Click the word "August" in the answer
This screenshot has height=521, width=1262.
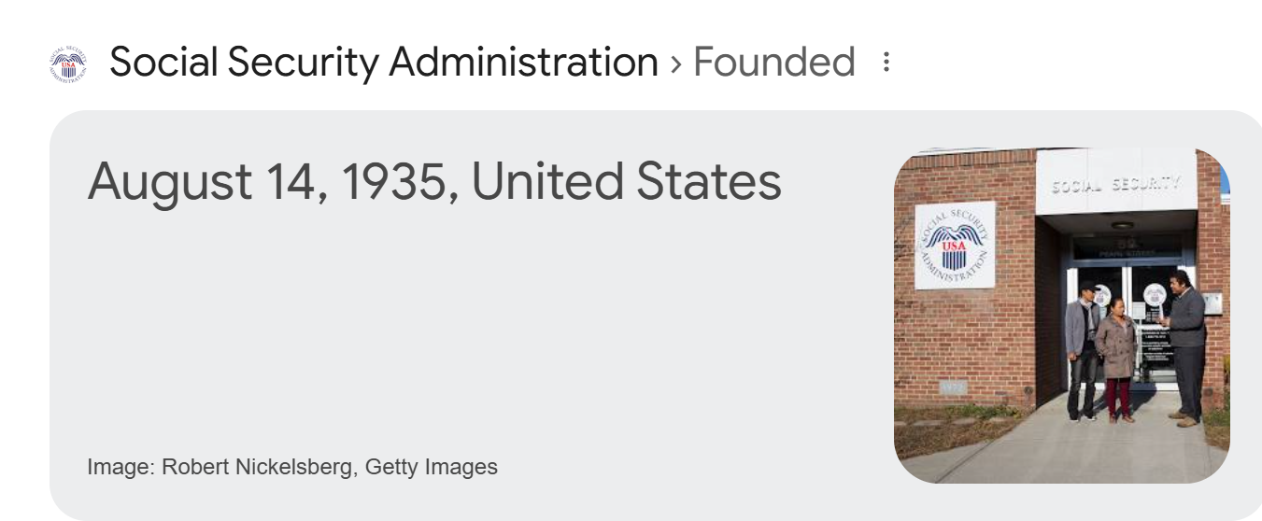tap(169, 182)
